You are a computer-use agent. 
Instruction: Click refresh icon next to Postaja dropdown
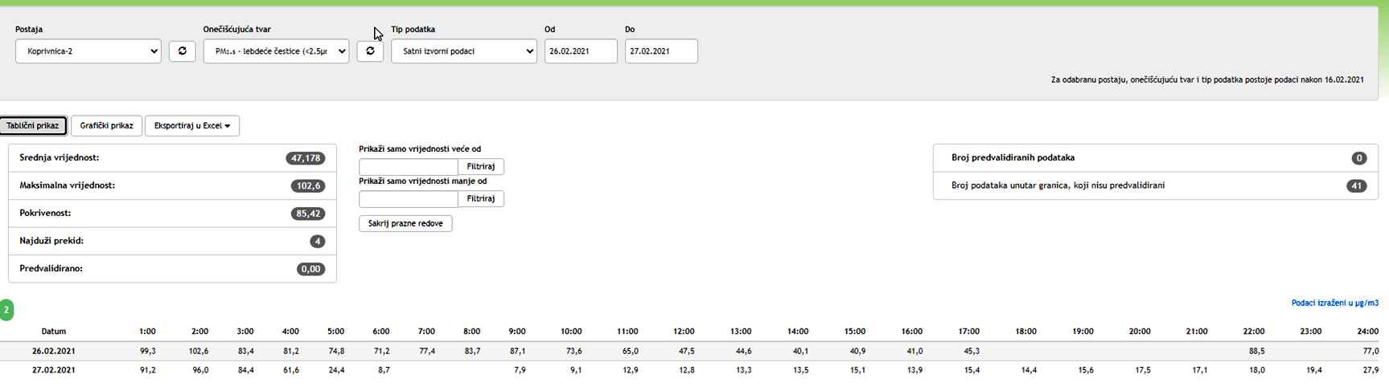(x=182, y=51)
